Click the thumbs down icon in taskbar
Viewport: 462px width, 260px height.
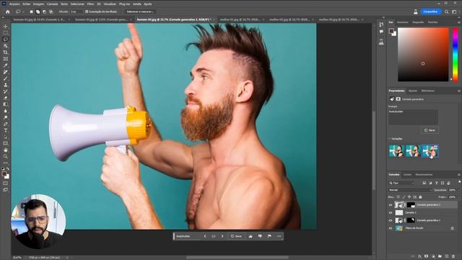pyautogui.click(x=260, y=236)
